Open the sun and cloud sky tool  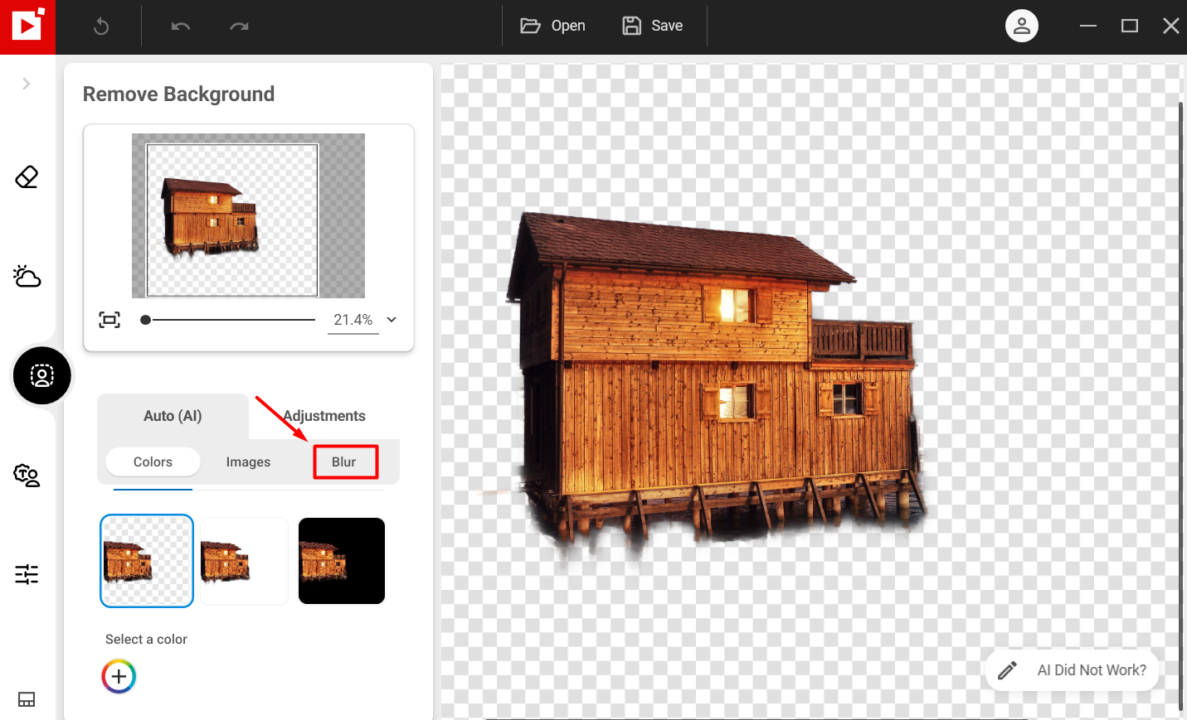[27, 276]
